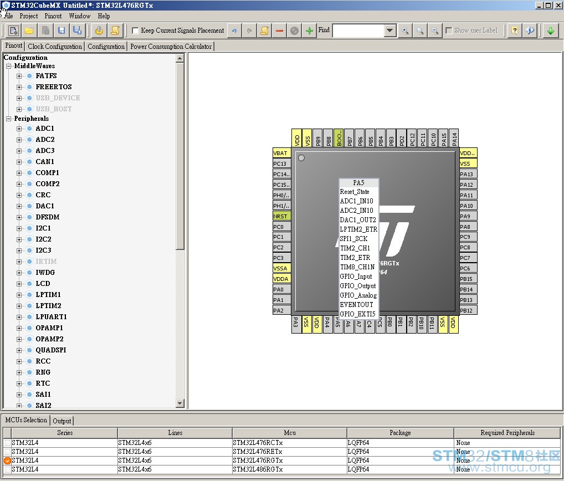Click the PC13 pin on chip

pos(281,163)
